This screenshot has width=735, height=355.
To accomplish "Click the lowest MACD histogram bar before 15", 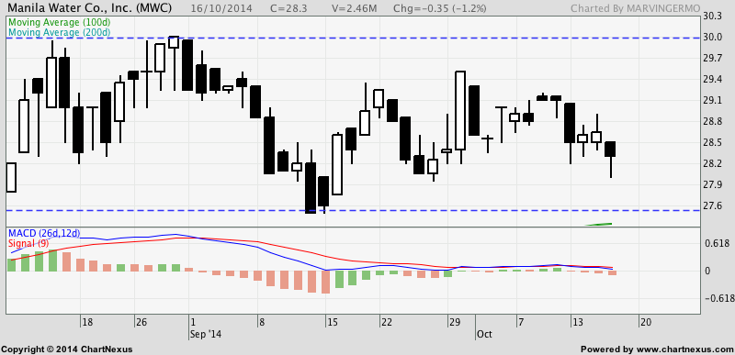I will tap(325, 282).
